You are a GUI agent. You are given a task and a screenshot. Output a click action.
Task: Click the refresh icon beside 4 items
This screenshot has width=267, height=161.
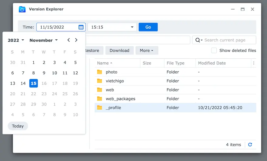pyautogui.click(x=250, y=145)
